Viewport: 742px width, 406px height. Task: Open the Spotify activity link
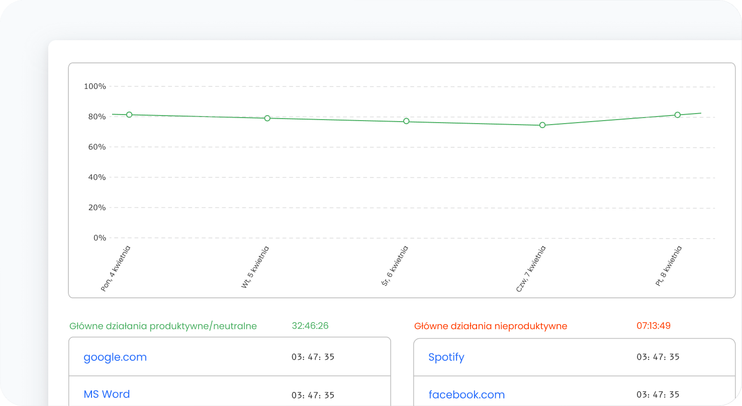click(446, 357)
